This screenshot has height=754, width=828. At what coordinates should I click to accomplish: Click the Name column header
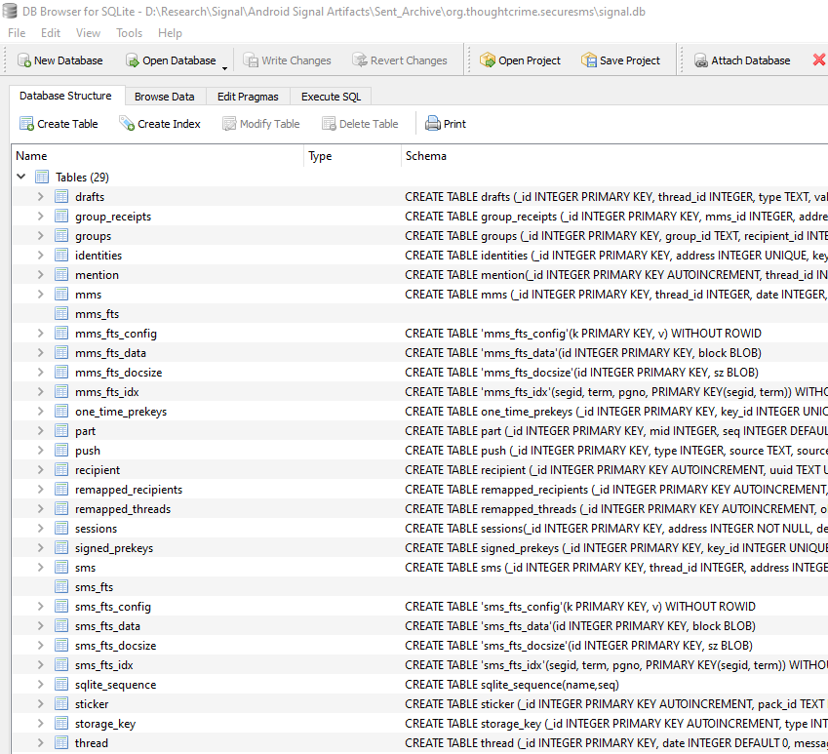158,156
